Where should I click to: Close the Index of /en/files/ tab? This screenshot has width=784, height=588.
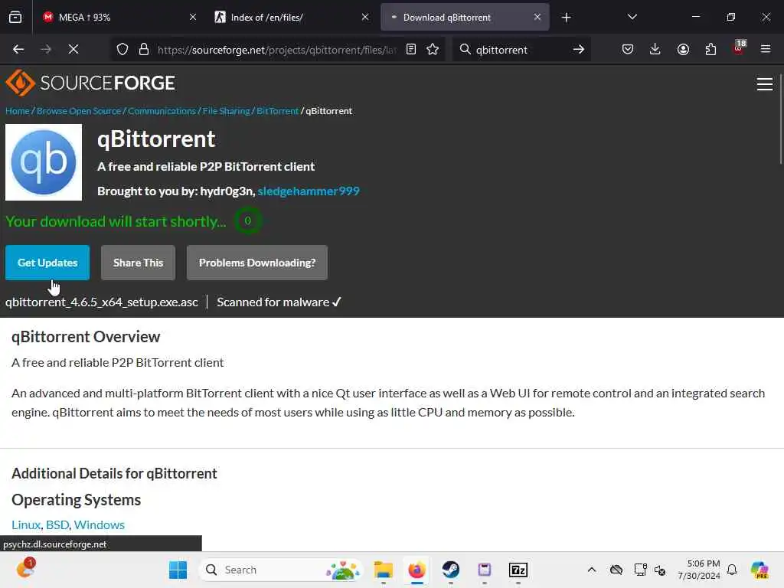tap(365, 17)
